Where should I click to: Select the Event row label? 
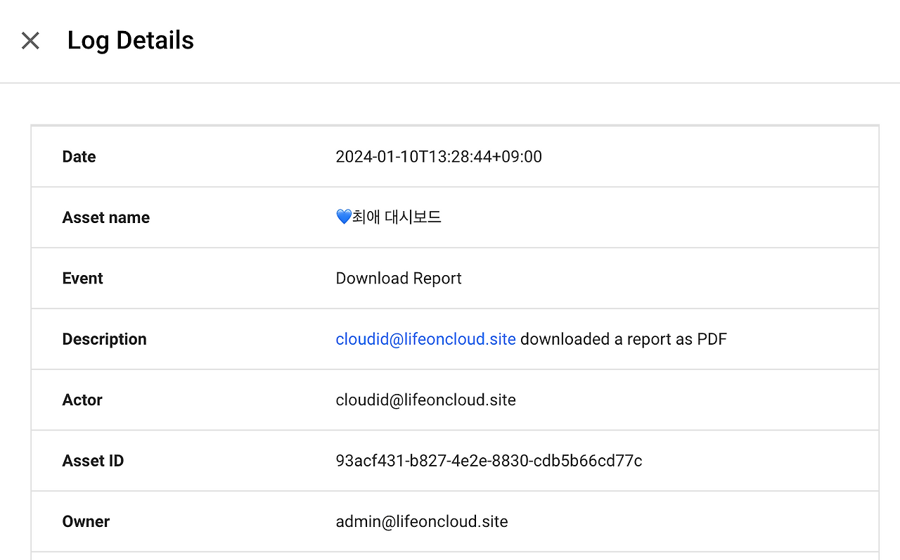(82, 279)
